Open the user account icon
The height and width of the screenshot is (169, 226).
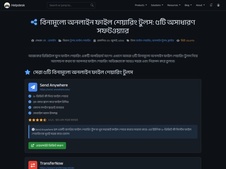coord(218,5)
